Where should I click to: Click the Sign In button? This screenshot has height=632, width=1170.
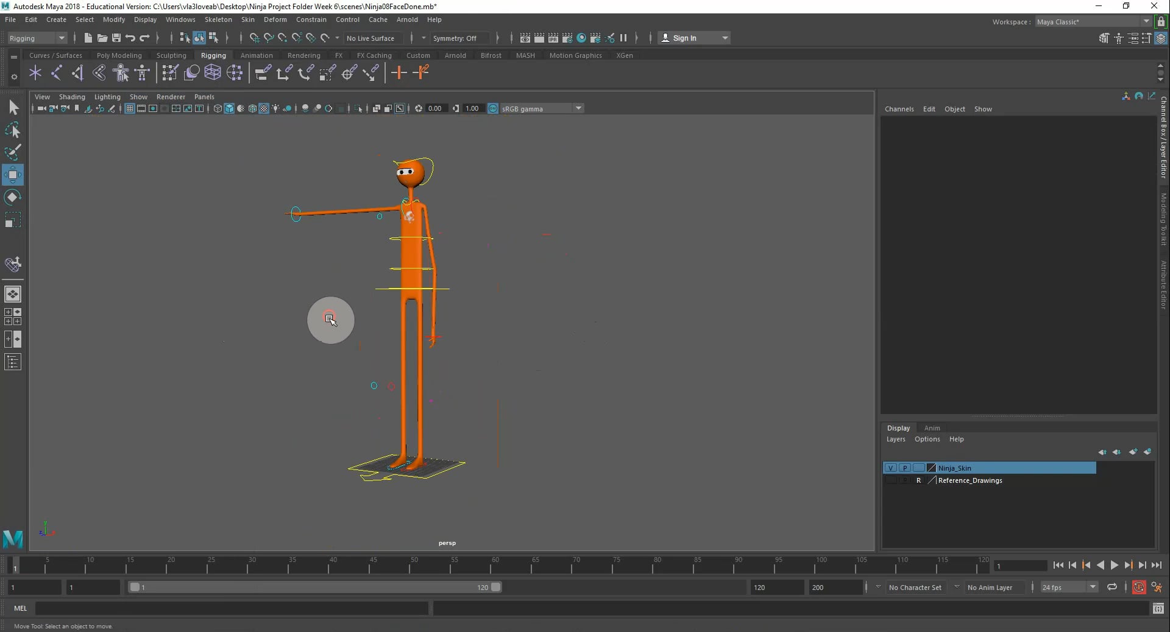tap(686, 38)
